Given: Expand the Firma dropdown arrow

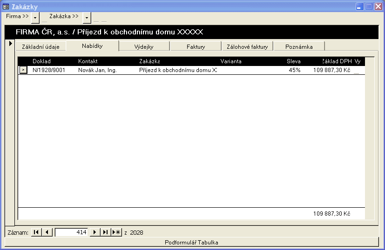Looking at the screenshot, I should (36, 18).
